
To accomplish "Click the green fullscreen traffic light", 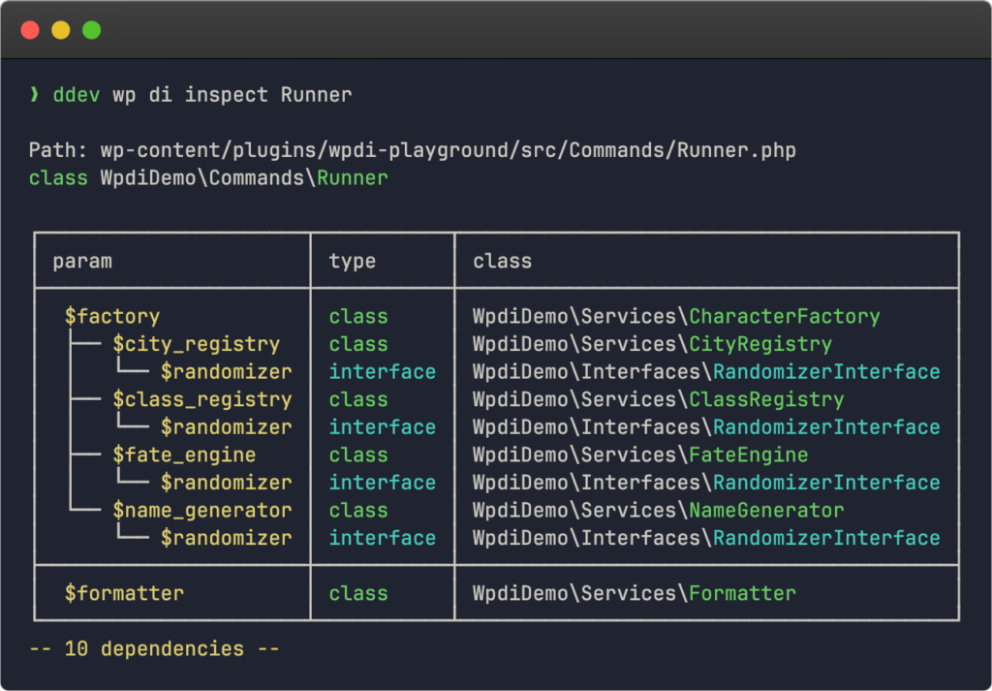I will coord(92,30).
